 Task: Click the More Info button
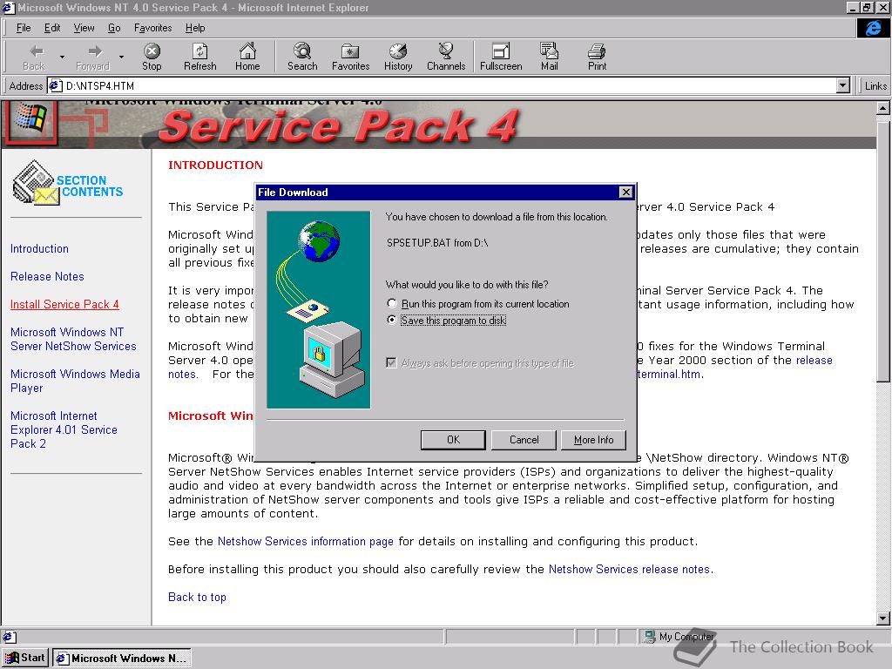point(593,440)
